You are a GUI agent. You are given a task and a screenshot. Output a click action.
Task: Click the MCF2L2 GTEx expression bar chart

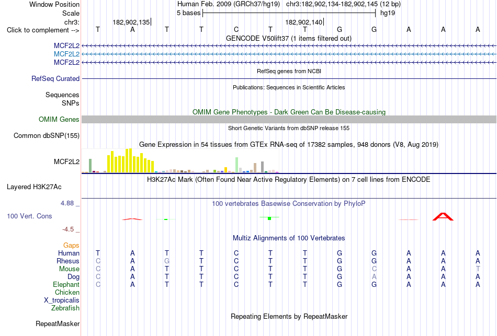point(180,160)
